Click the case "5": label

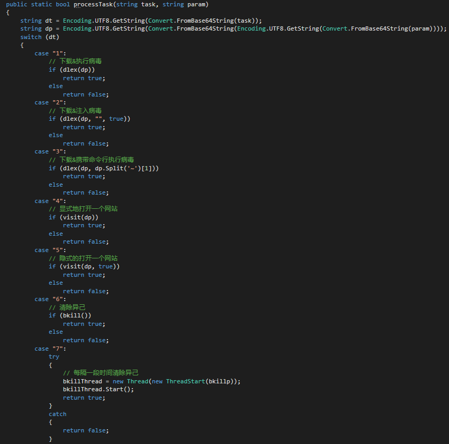coord(51,250)
